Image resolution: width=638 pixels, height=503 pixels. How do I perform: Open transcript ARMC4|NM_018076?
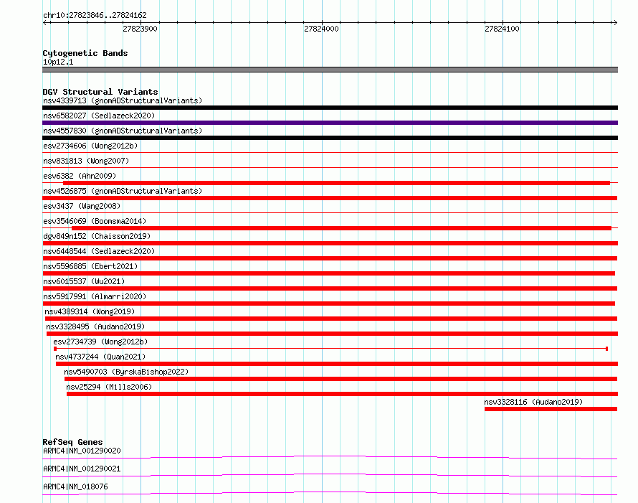(75, 486)
